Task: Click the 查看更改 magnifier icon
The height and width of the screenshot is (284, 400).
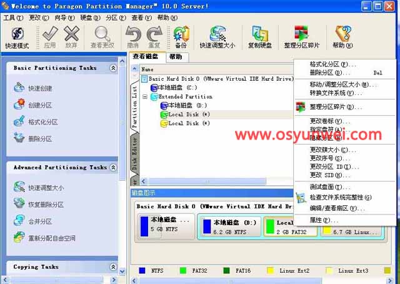Action: point(102,34)
